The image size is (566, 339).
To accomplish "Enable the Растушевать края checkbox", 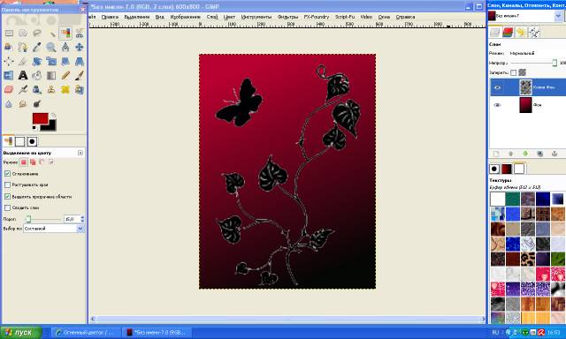I will click(7, 185).
